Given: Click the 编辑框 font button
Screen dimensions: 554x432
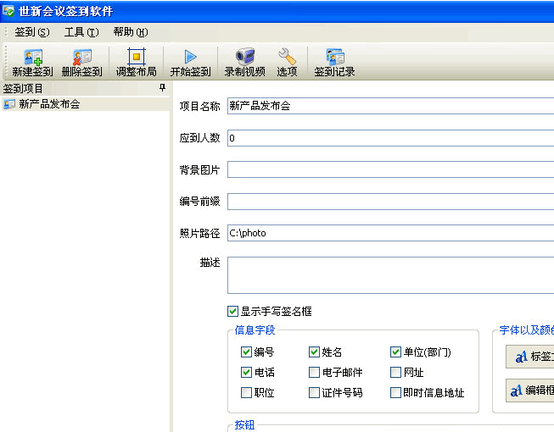Looking at the screenshot, I should [x=530, y=390].
